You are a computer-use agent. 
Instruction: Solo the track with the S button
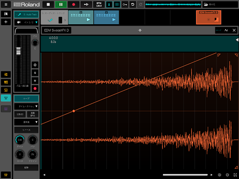tap(35, 73)
